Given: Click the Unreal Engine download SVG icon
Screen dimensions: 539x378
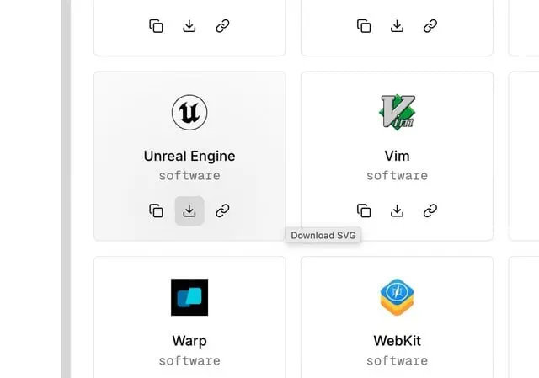Looking at the screenshot, I should point(189,210).
